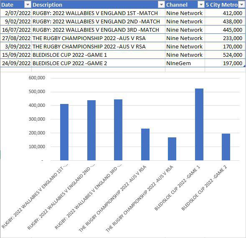The height and width of the screenshot is (238, 246).
Task: Select date cell 15/09/2022
Action: pos(16,55)
